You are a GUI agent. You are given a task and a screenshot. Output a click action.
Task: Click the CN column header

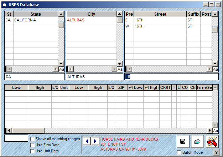coord(193,87)
